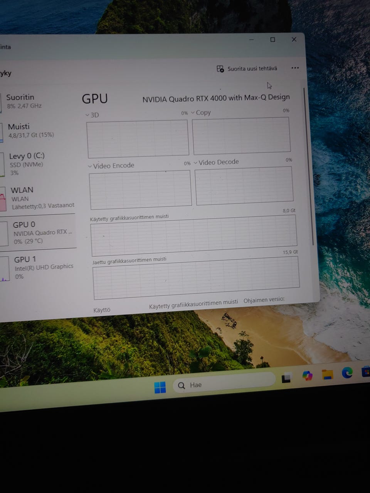Click the NVIDIA Quadro RTX 4000 title text
370x493 pixels.
tap(216, 98)
